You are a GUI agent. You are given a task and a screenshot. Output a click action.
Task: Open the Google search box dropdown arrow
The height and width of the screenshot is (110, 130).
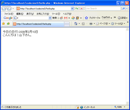[50, 18]
